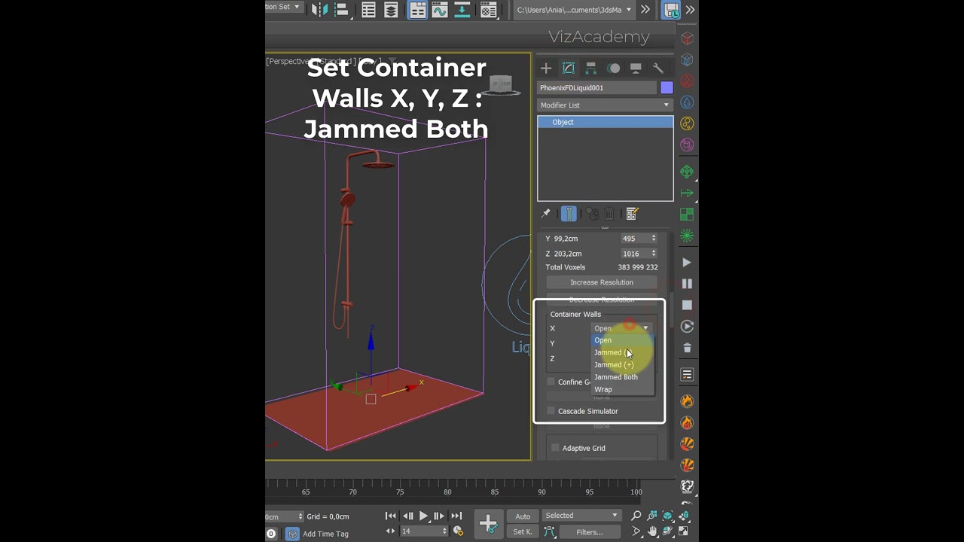The image size is (964, 542).
Task: Open the Hierarchy panel tab
Action: pyautogui.click(x=591, y=68)
